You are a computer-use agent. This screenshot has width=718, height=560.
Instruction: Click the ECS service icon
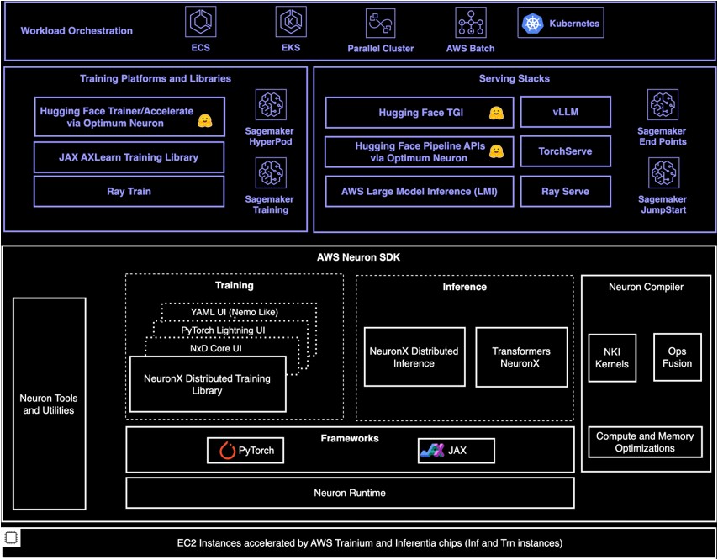point(201,22)
